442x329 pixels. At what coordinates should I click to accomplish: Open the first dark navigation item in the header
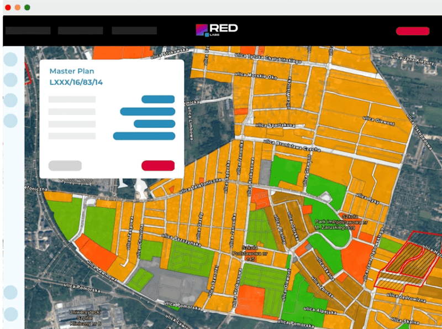28,30
